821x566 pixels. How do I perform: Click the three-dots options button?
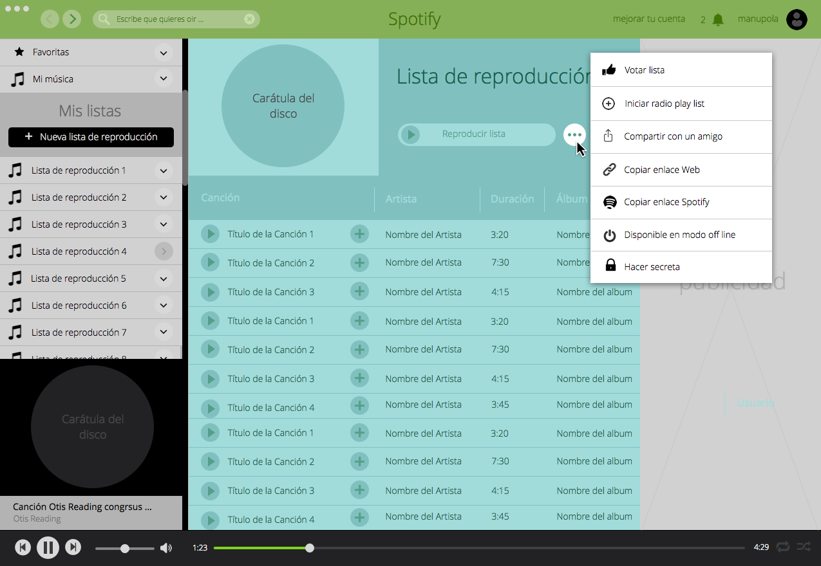tap(574, 135)
